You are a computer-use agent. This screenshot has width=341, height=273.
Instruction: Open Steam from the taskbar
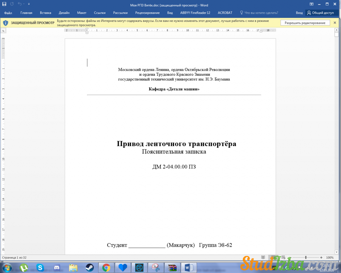point(90,268)
